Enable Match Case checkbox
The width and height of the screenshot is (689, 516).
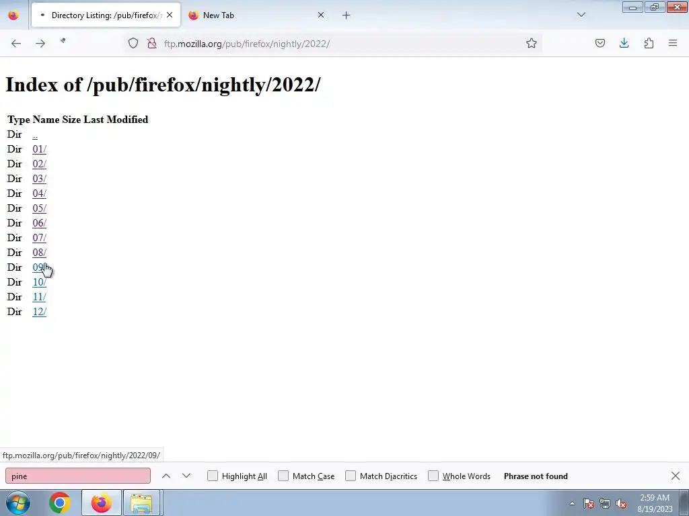coord(283,476)
